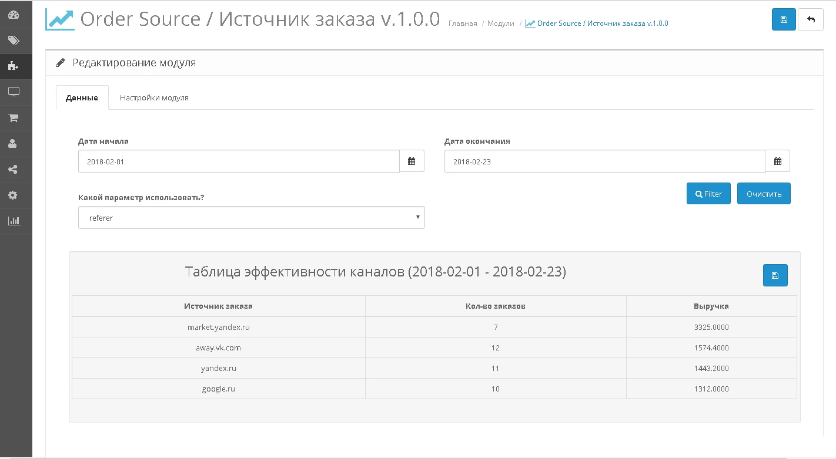836x459 pixels.
Task: Click the order count 7 cell
Action: click(x=496, y=327)
